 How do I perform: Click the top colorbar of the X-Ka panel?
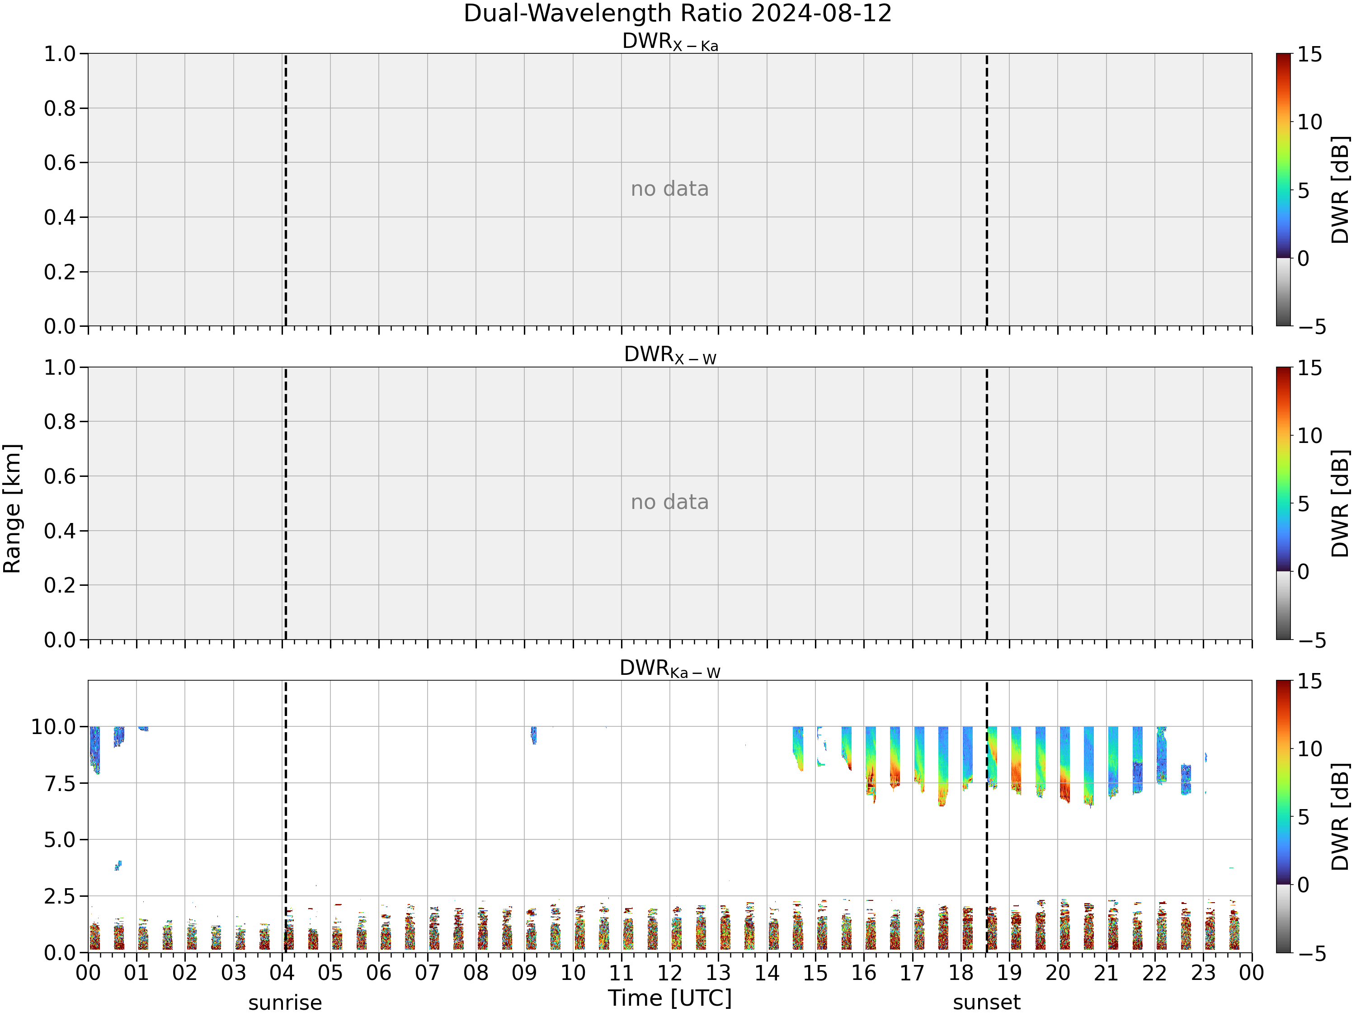coord(1284,189)
